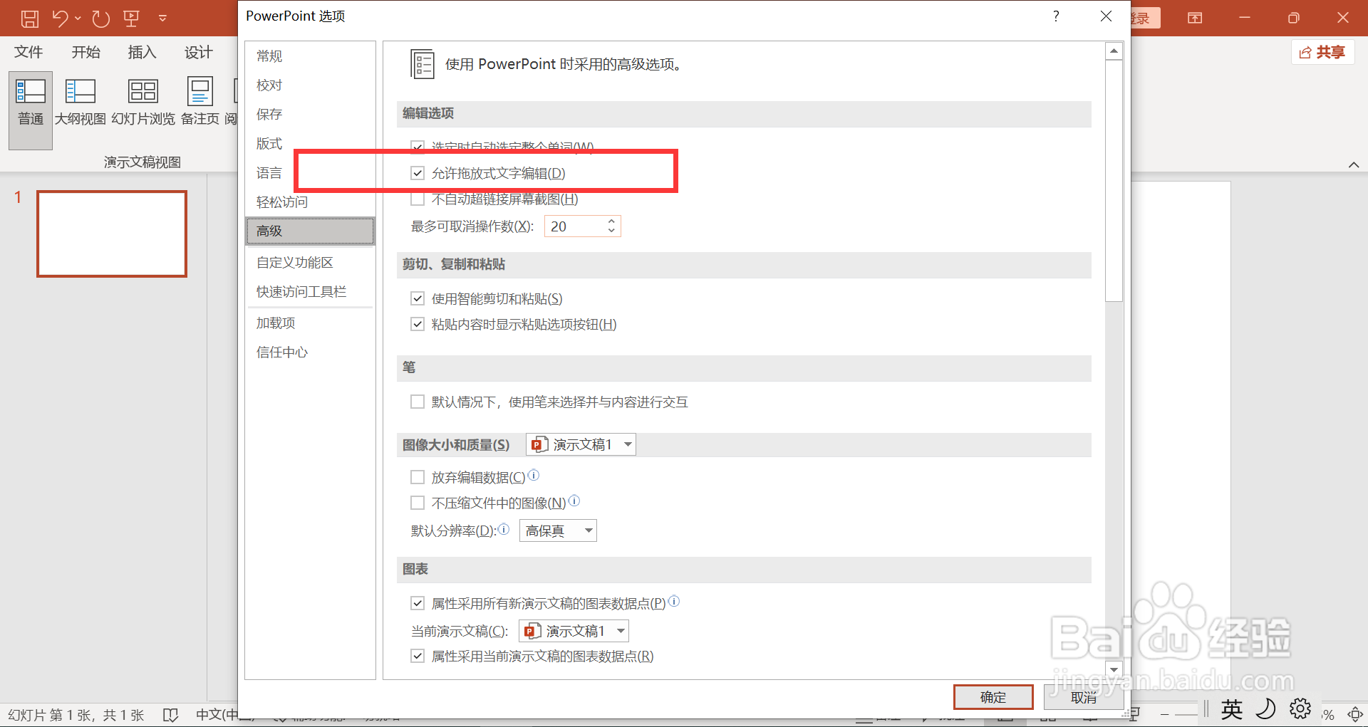Image resolution: width=1368 pixels, height=727 pixels.
Task: Toggle 放弃编辑数据 checkbox
Action: (x=418, y=477)
